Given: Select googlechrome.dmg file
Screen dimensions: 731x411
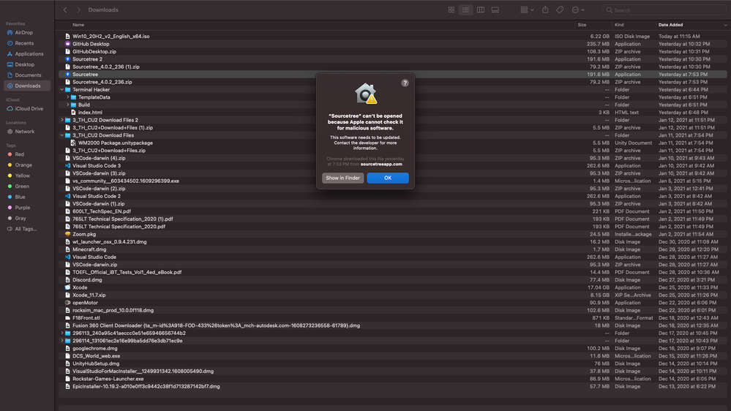Looking at the screenshot, I should [x=94, y=349].
